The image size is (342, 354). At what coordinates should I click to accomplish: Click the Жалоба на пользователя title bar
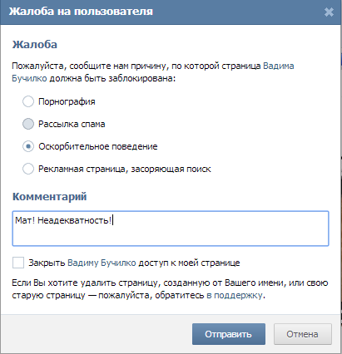pyautogui.click(x=171, y=12)
